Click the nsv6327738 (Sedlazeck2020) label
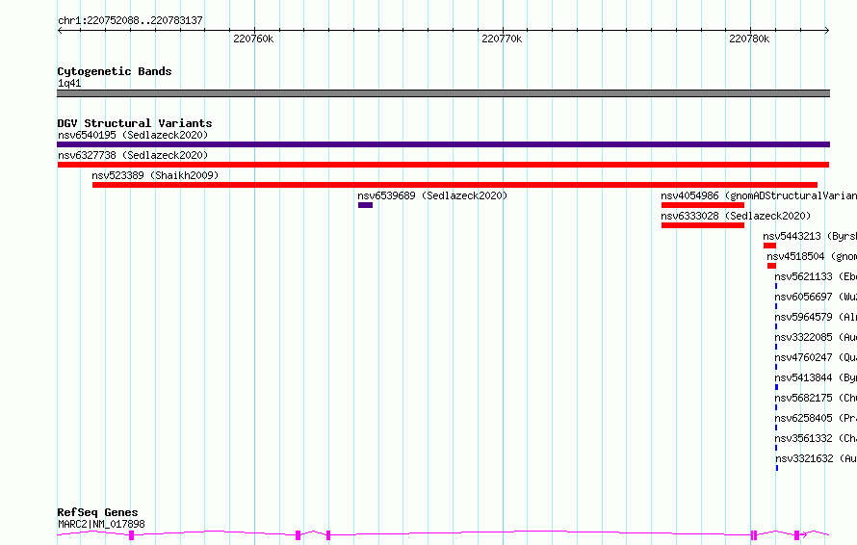Viewport: 857px width, 545px height. [x=133, y=155]
